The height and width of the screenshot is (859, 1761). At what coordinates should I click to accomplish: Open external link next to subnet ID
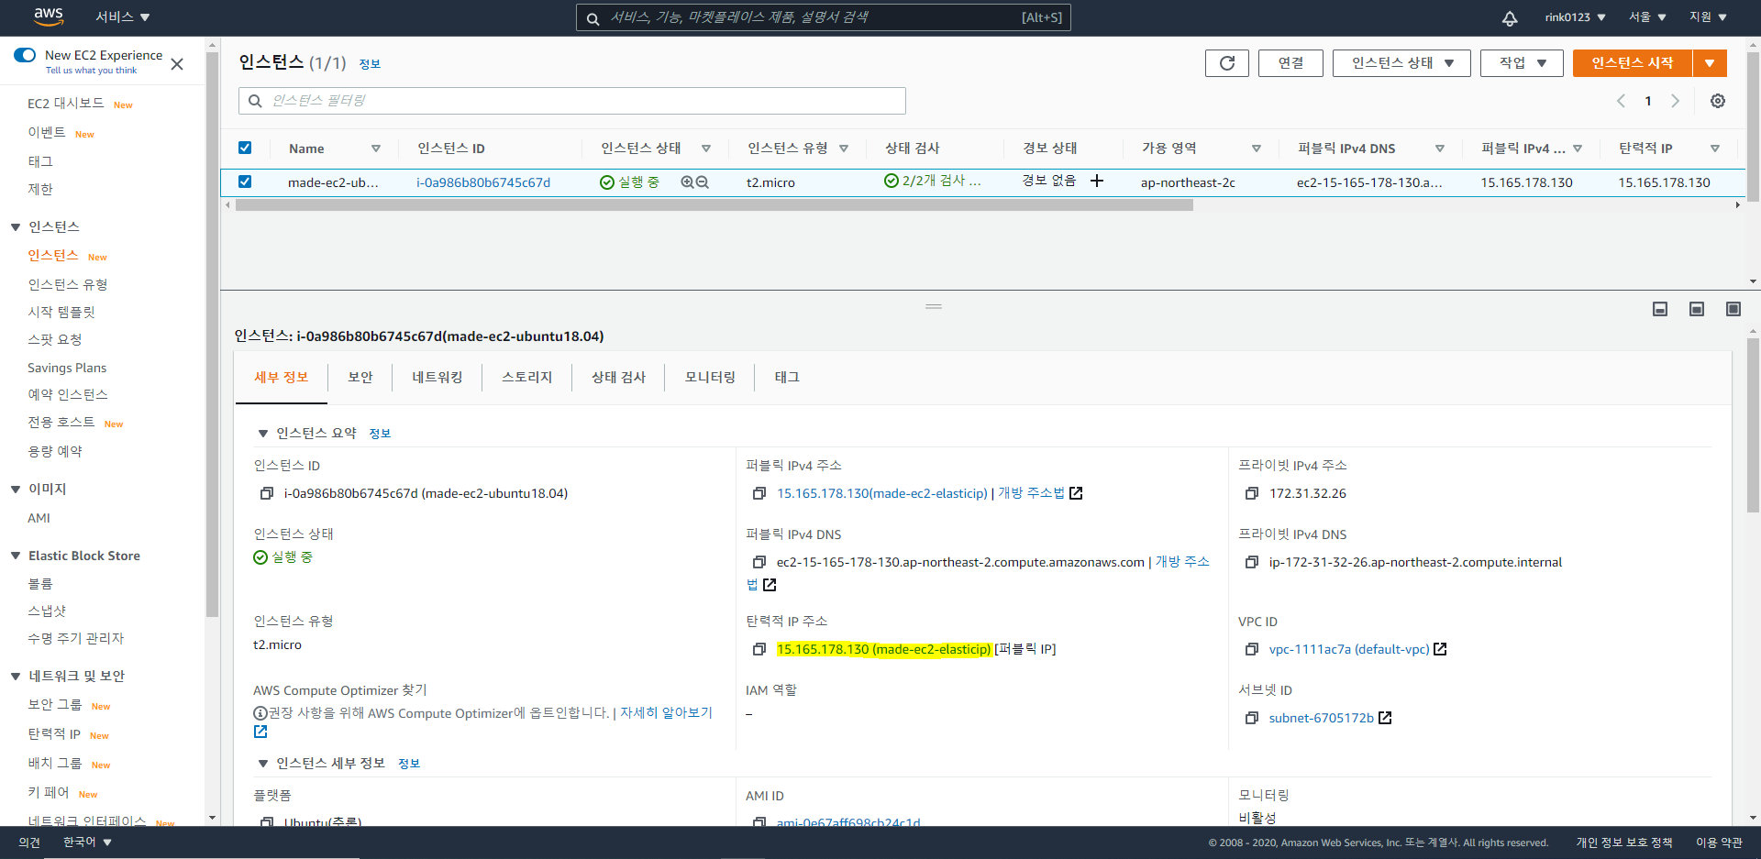(1385, 718)
